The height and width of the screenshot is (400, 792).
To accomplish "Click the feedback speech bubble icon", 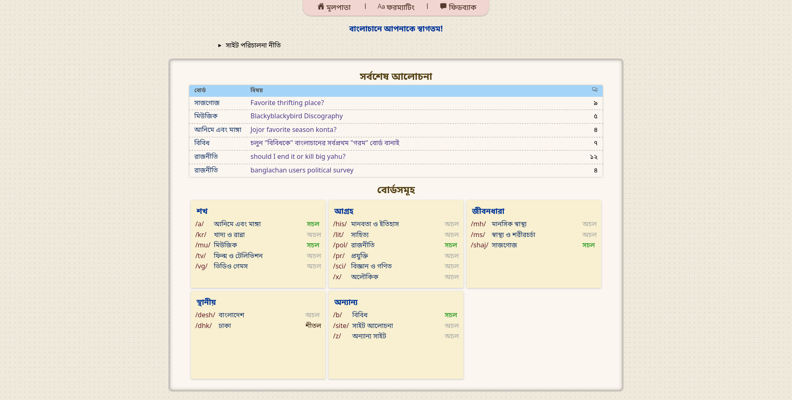I will [443, 7].
